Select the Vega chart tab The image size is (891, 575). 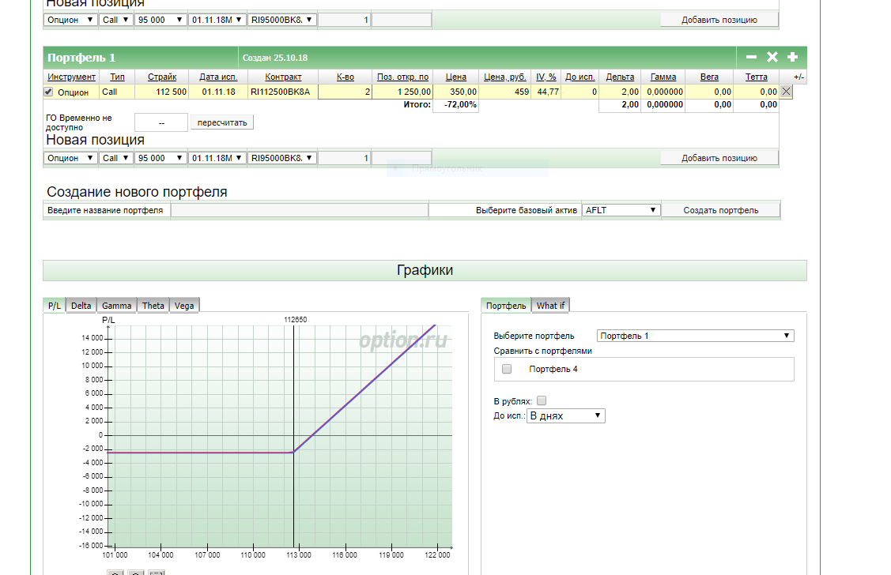[183, 306]
